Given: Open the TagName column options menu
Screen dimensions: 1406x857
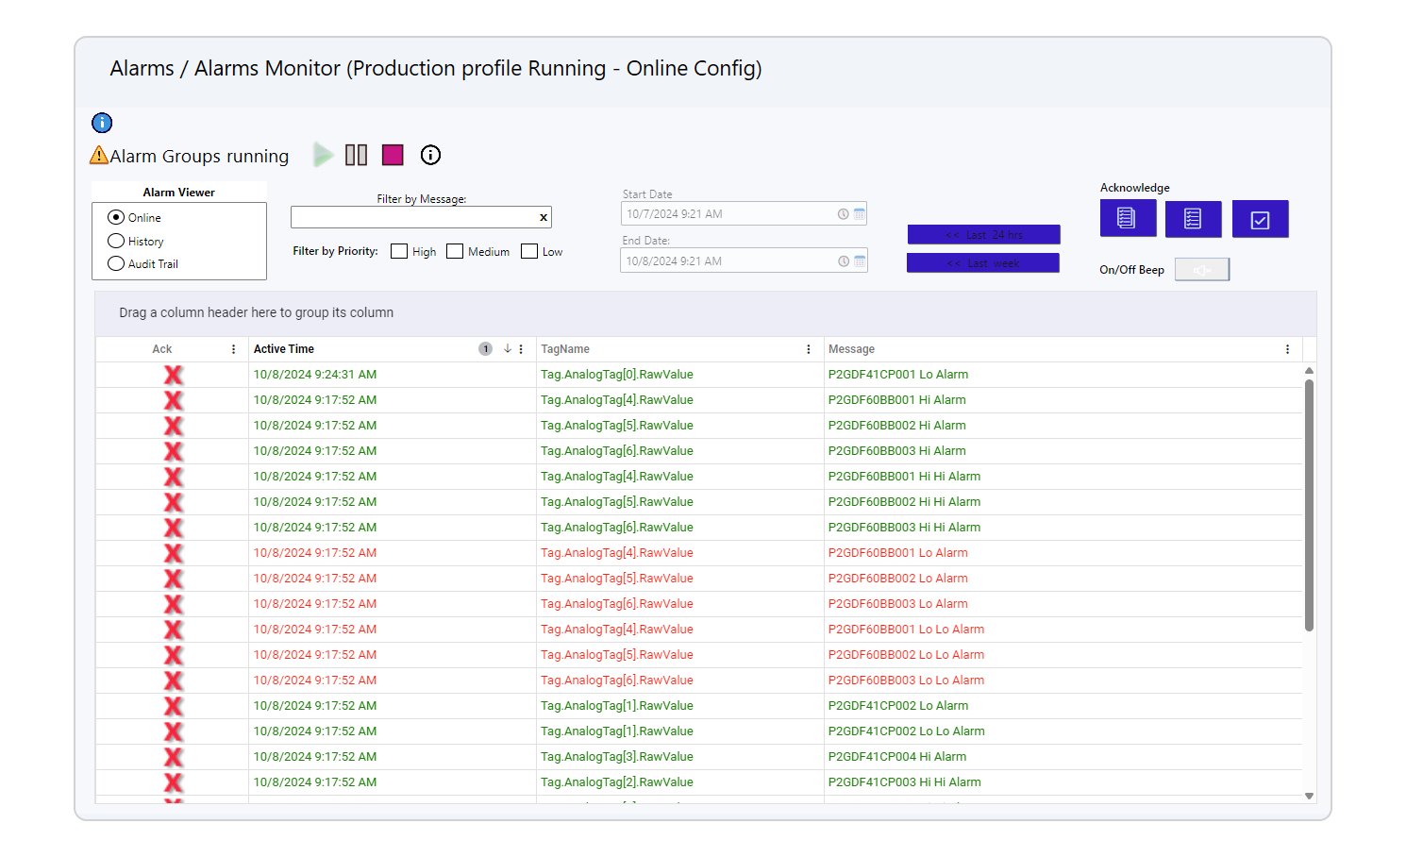Looking at the screenshot, I should [809, 349].
